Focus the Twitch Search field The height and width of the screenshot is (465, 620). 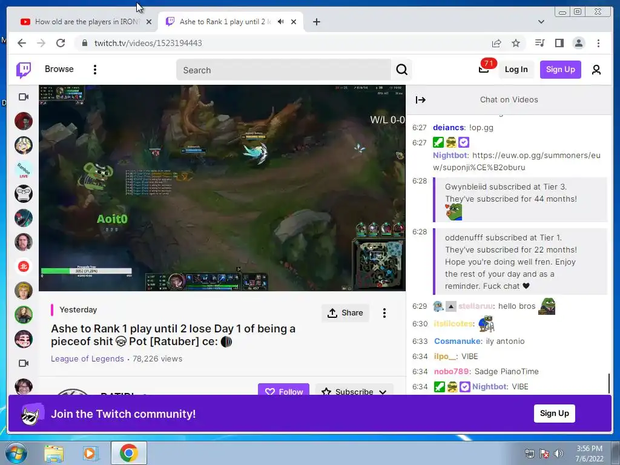[x=283, y=70]
